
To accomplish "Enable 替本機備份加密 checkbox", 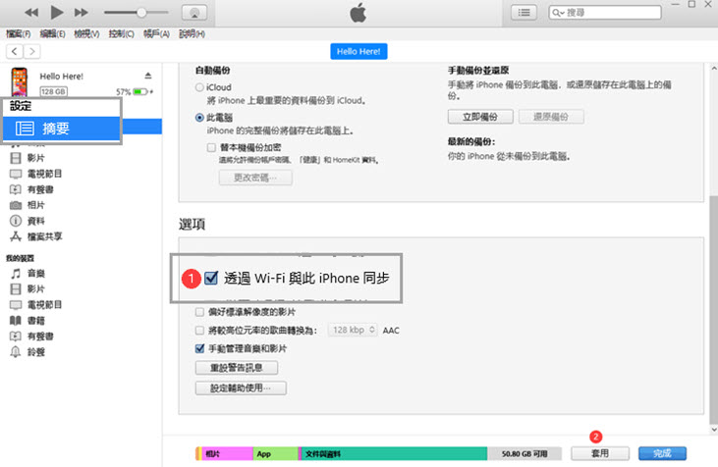I will [x=211, y=148].
